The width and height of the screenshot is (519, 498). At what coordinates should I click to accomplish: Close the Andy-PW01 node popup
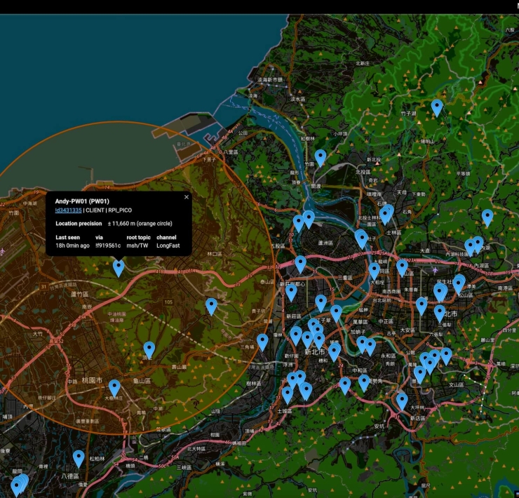click(187, 197)
